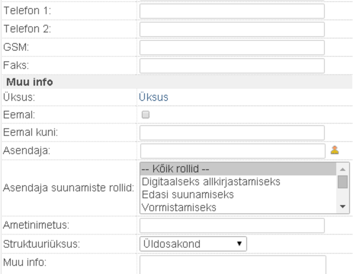This screenshot has height=274, width=353.
Task: Focus the Telefon 1 input field
Action: tap(232, 11)
